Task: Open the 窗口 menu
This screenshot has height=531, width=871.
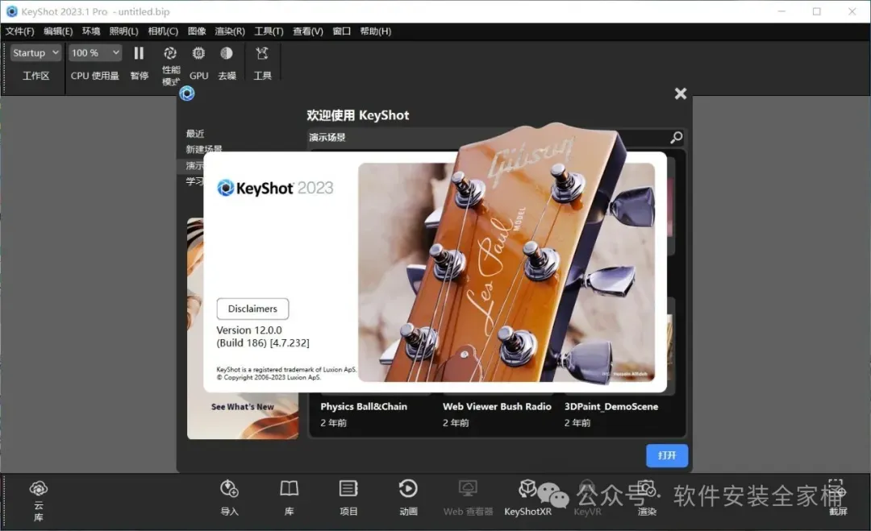Action: 342,31
